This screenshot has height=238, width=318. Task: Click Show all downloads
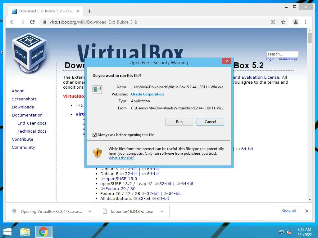289,211
